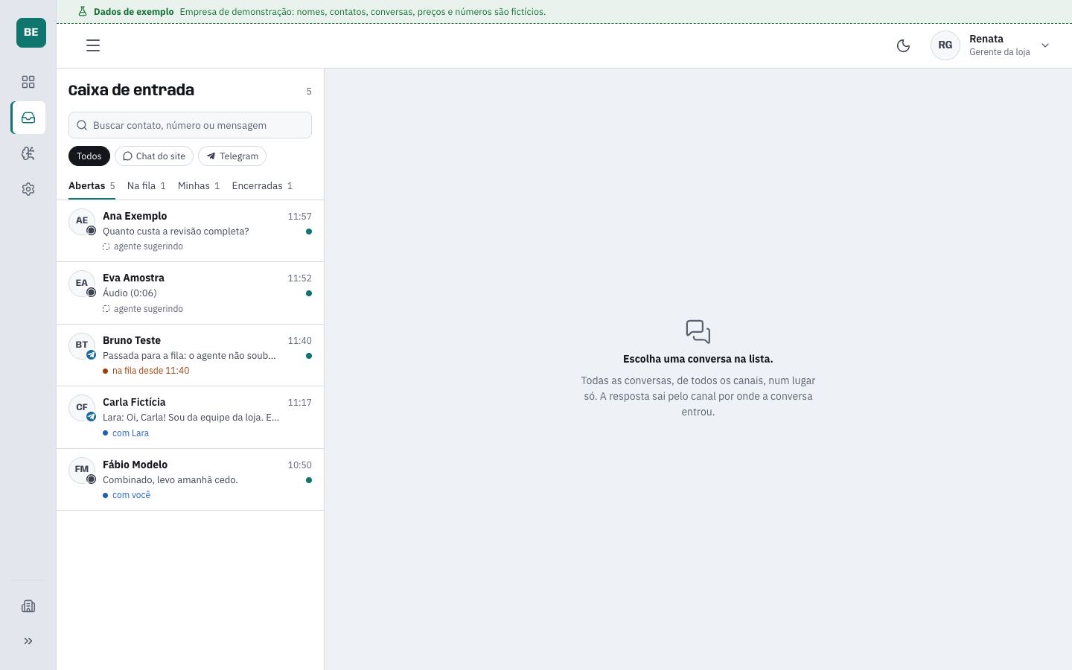Screen dimensions: 1072x670
Task: Open Ana Exemplo conversation
Action: [190, 231]
